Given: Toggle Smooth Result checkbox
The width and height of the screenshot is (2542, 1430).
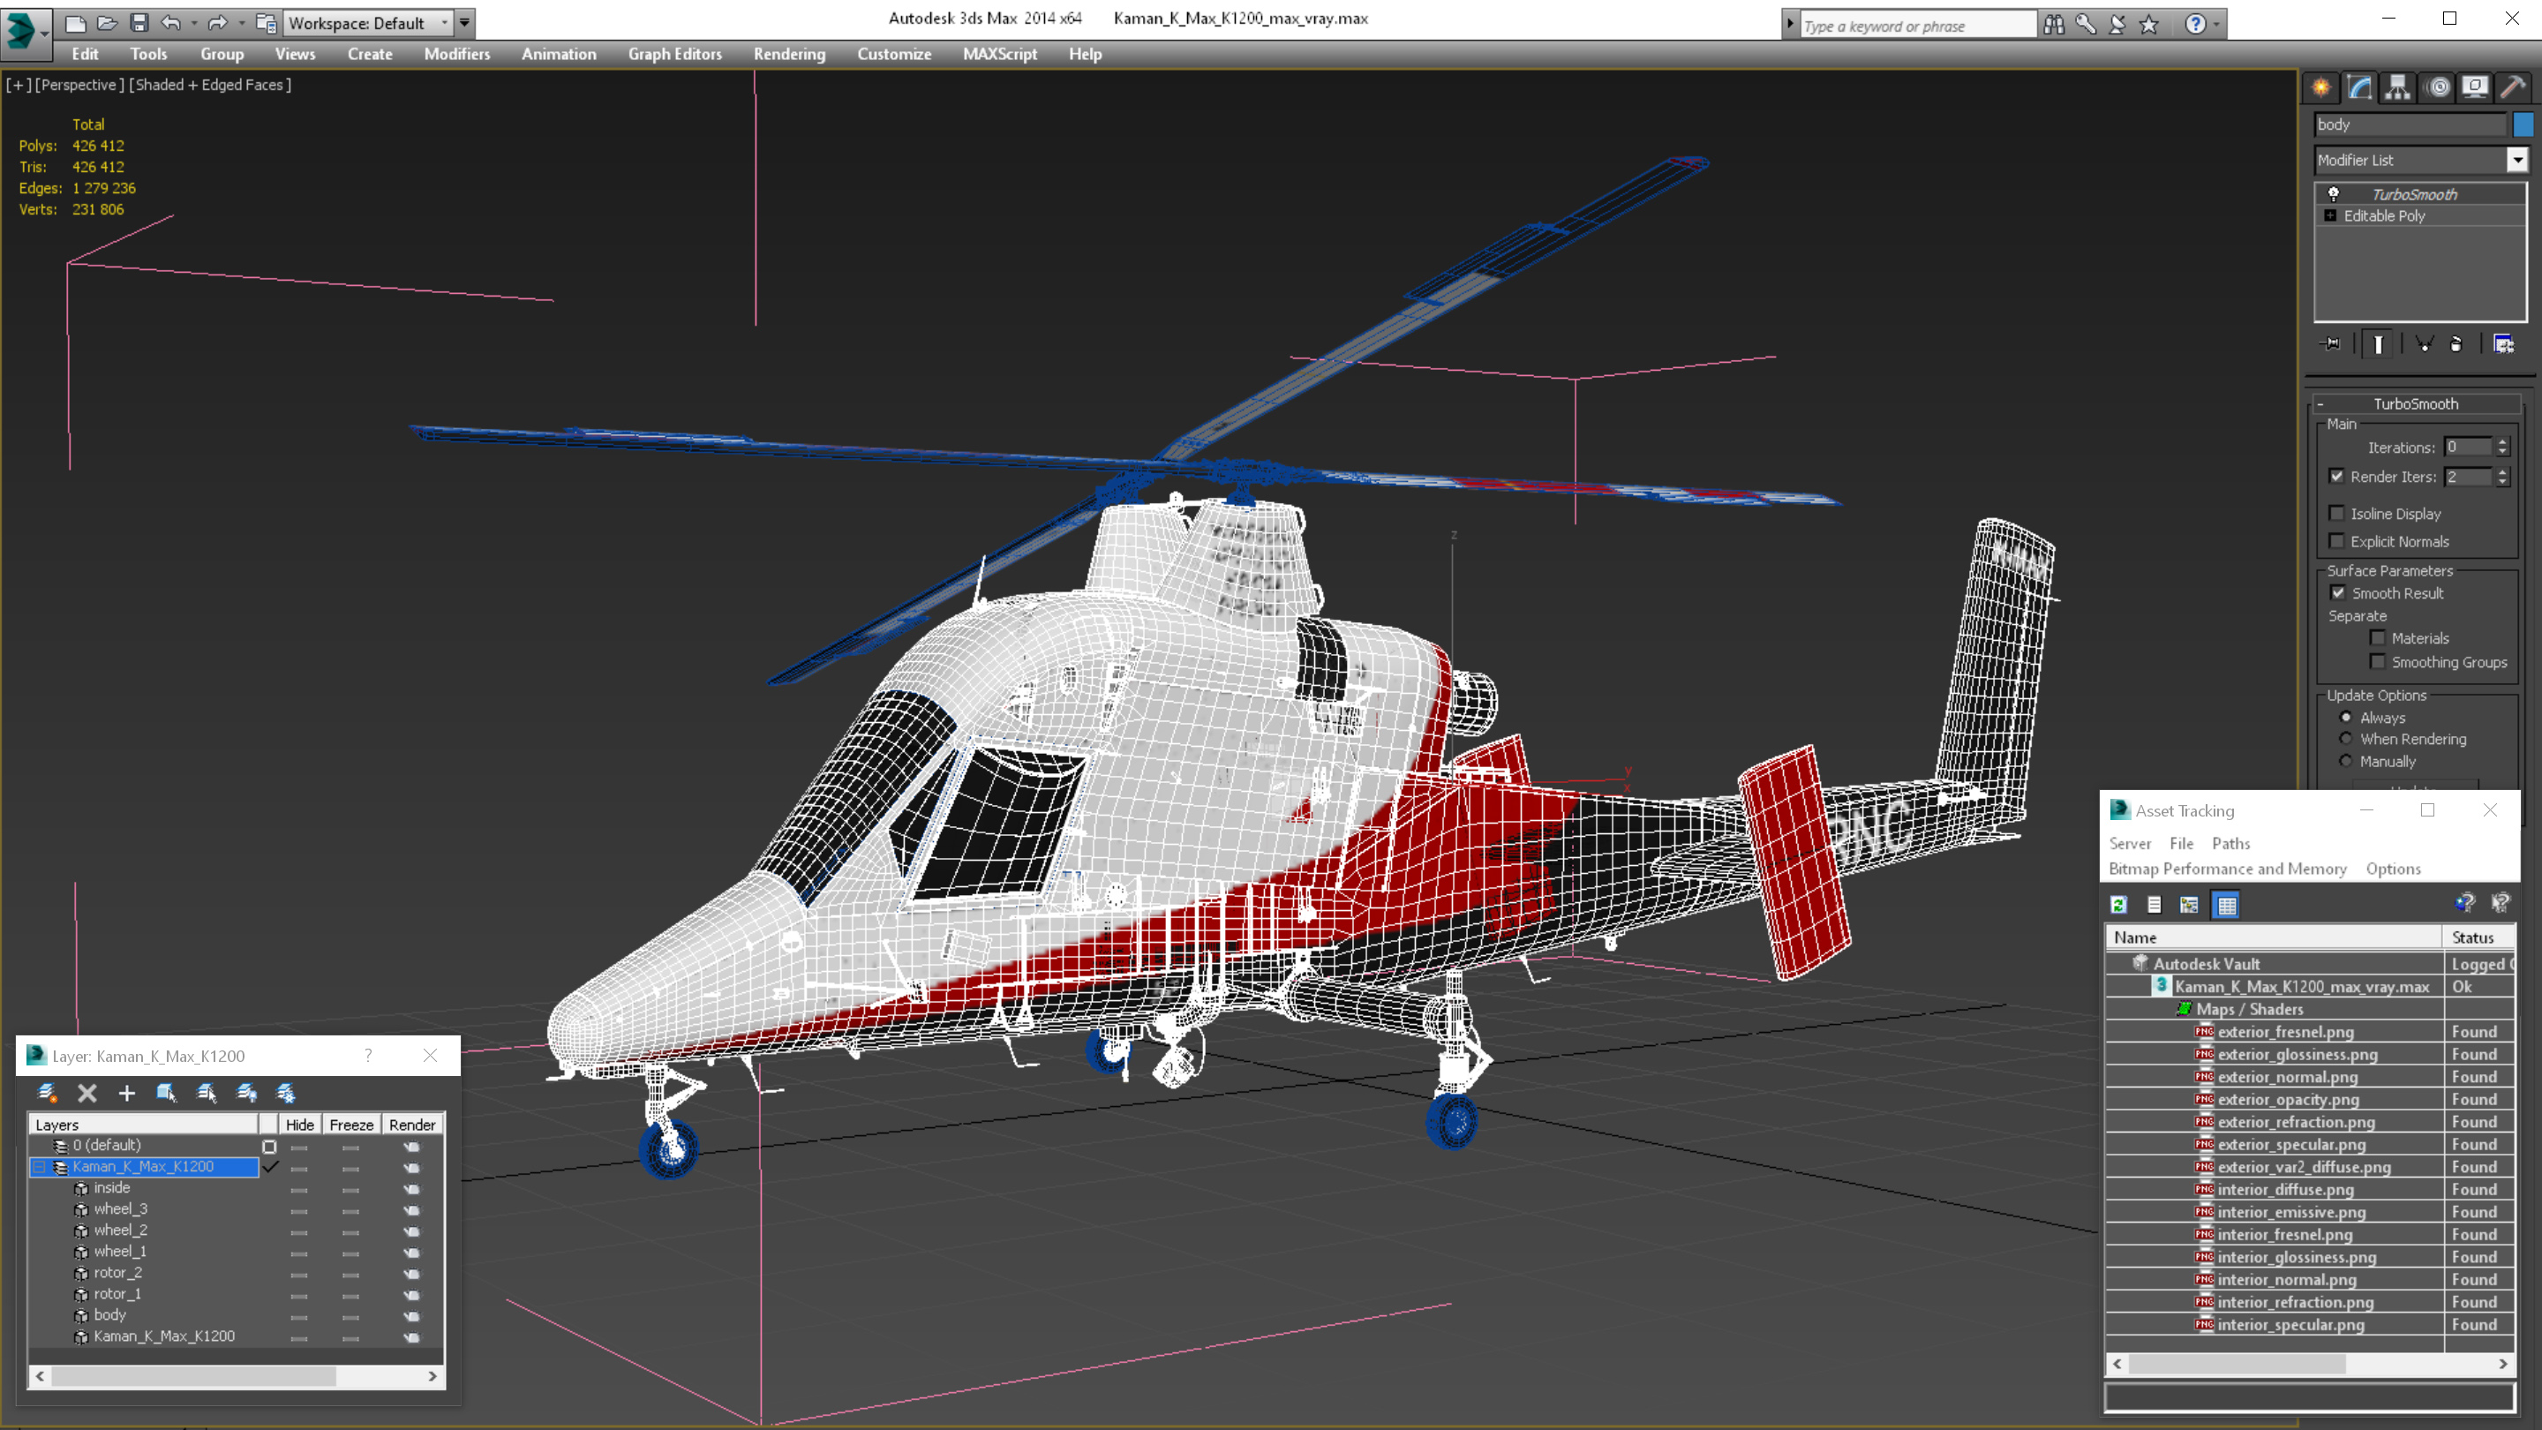Looking at the screenshot, I should (x=2338, y=593).
